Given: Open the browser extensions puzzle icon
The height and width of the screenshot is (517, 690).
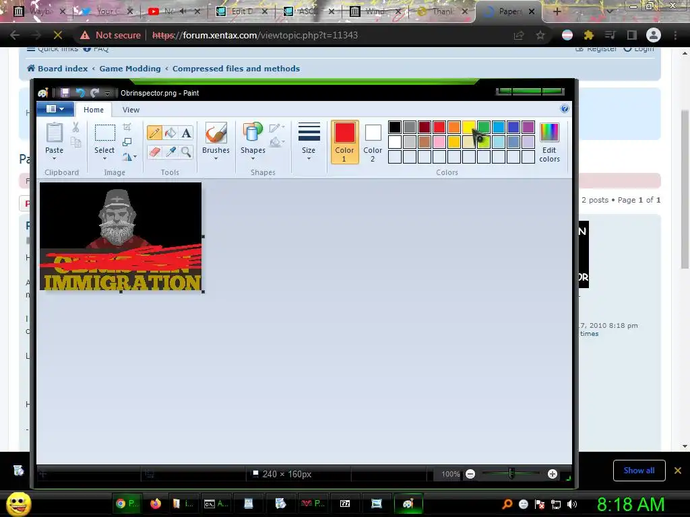Looking at the screenshot, I should 588,35.
